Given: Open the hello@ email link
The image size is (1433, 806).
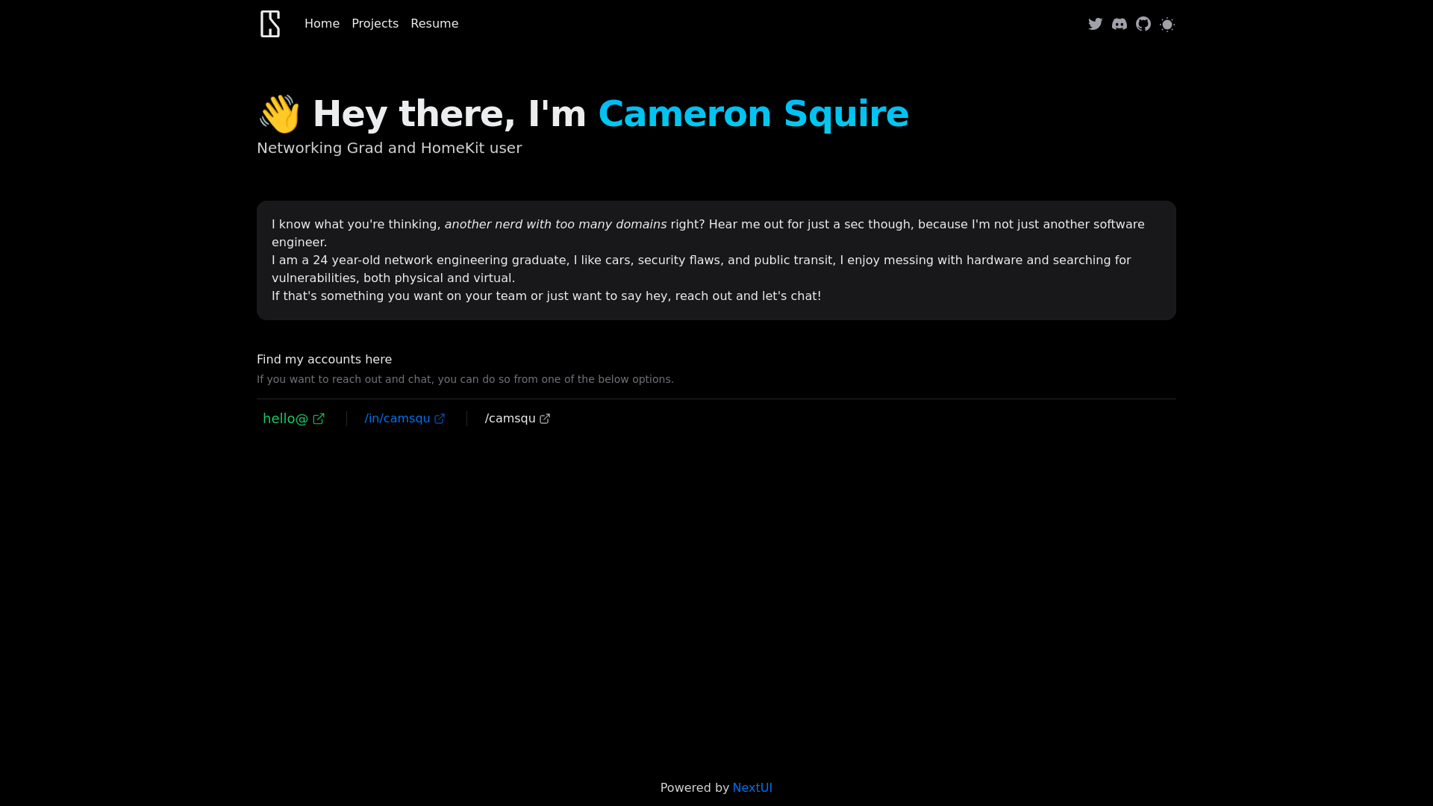Looking at the screenshot, I should pos(293,419).
